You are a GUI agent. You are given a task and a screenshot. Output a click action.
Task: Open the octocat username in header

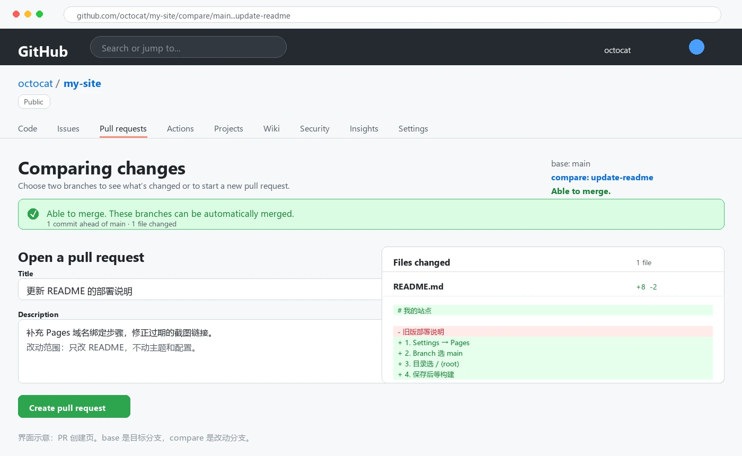tap(617, 50)
